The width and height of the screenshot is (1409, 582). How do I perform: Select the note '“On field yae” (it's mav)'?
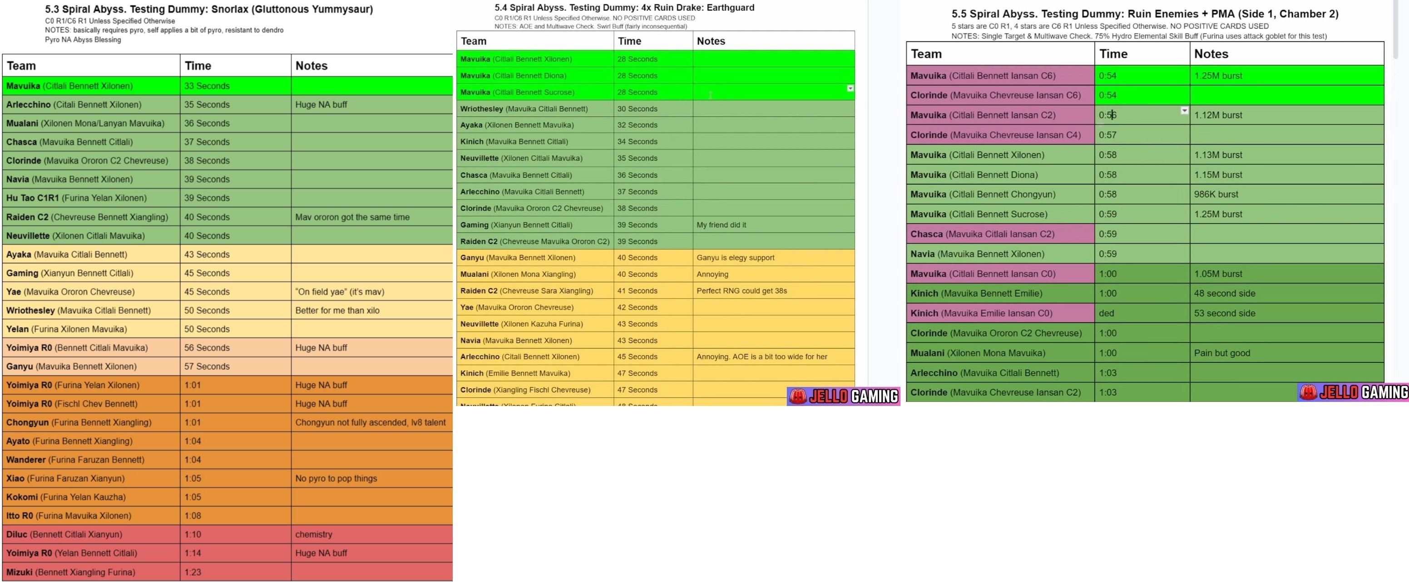tap(340, 292)
